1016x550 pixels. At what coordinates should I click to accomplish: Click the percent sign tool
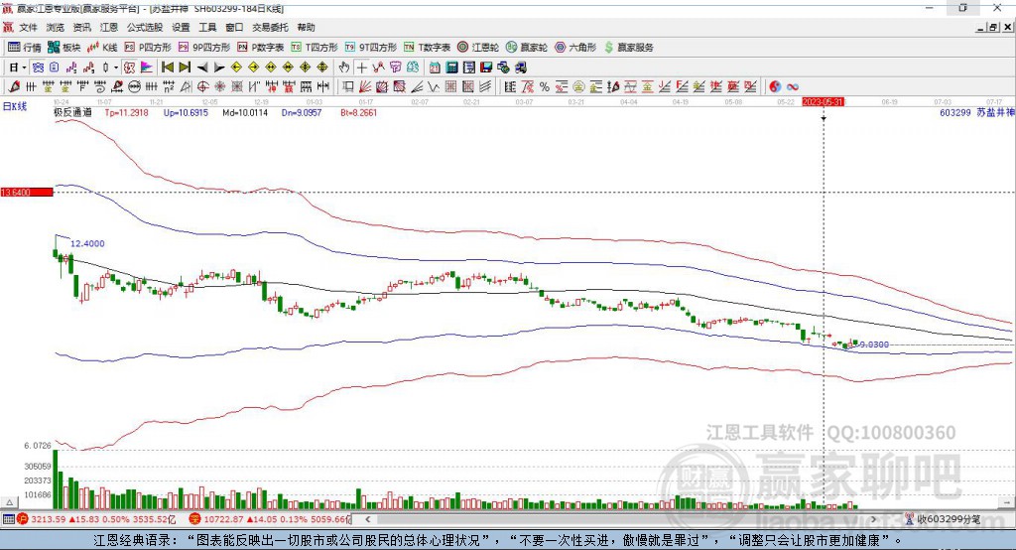(x=545, y=86)
